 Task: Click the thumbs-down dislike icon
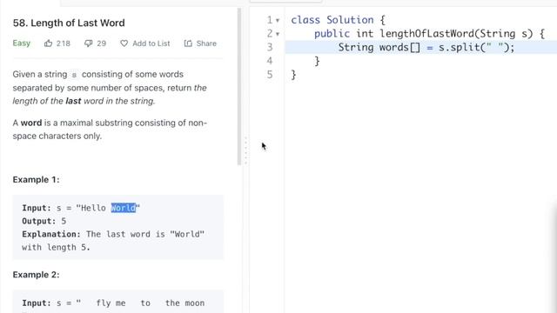point(88,43)
